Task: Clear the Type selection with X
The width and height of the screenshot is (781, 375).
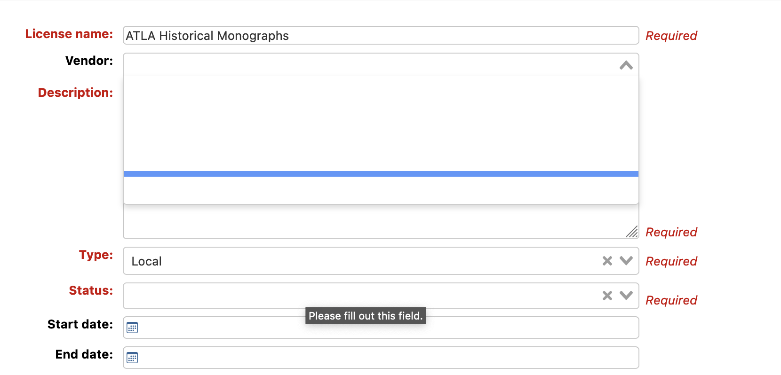Action: pos(607,261)
